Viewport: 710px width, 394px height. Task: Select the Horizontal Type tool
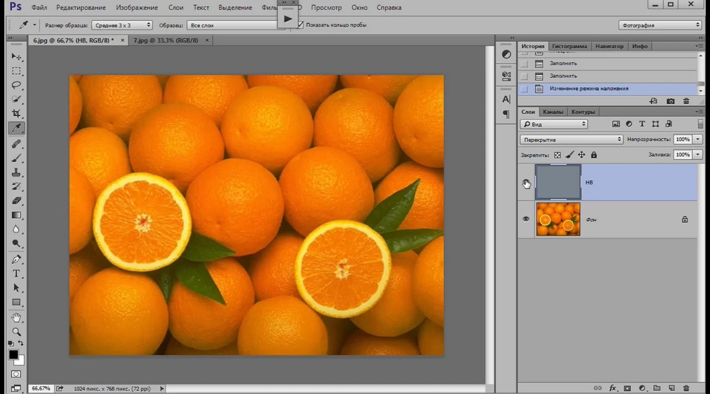(x=16, y=273)
